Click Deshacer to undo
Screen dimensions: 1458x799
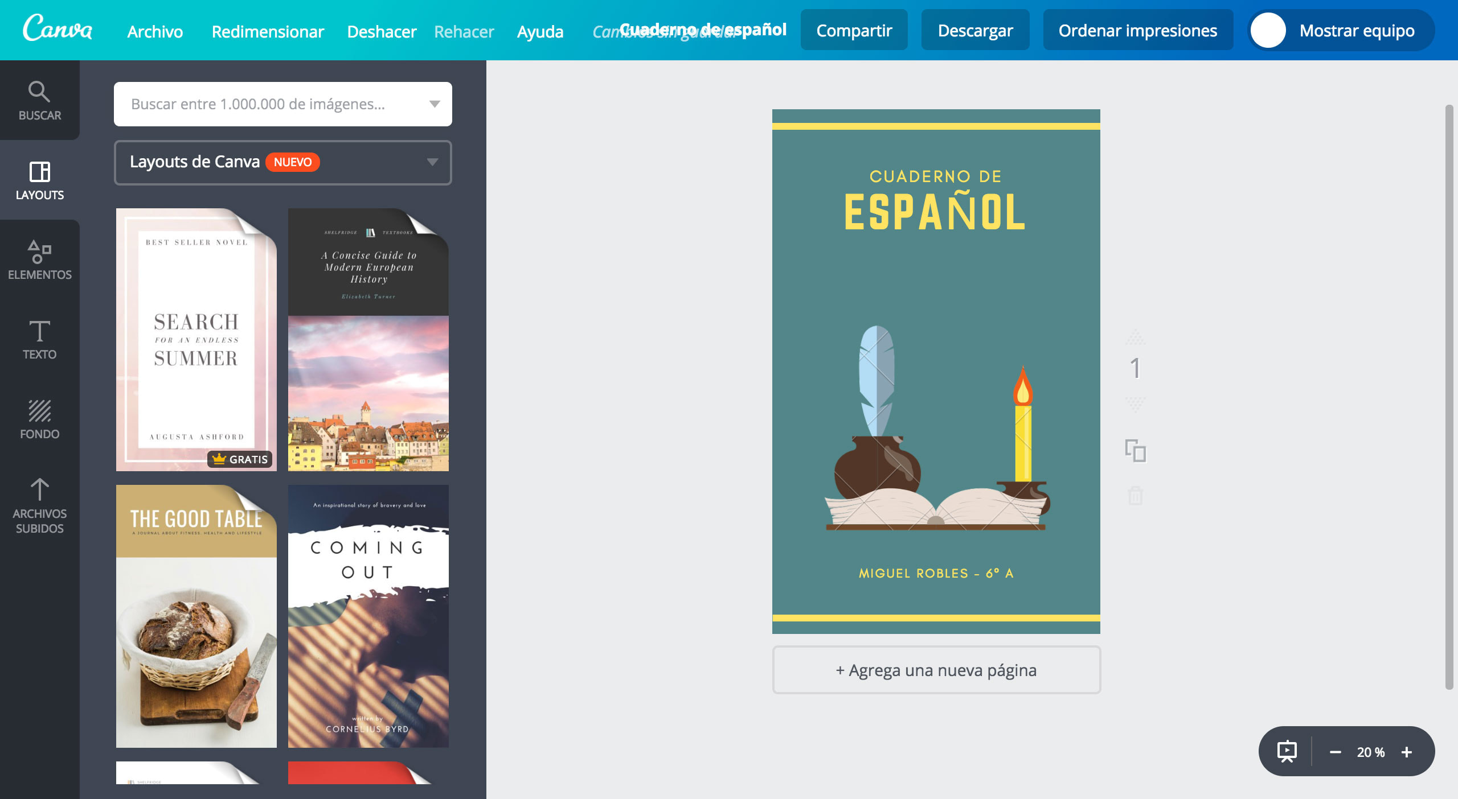click(x=382, y=31)
